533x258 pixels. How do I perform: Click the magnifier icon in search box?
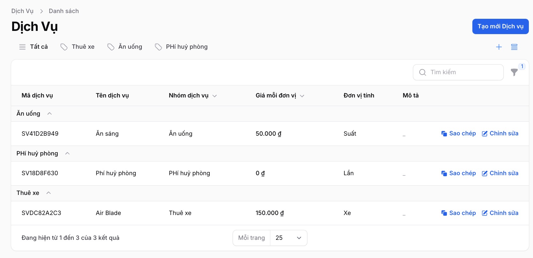(423, 72)
